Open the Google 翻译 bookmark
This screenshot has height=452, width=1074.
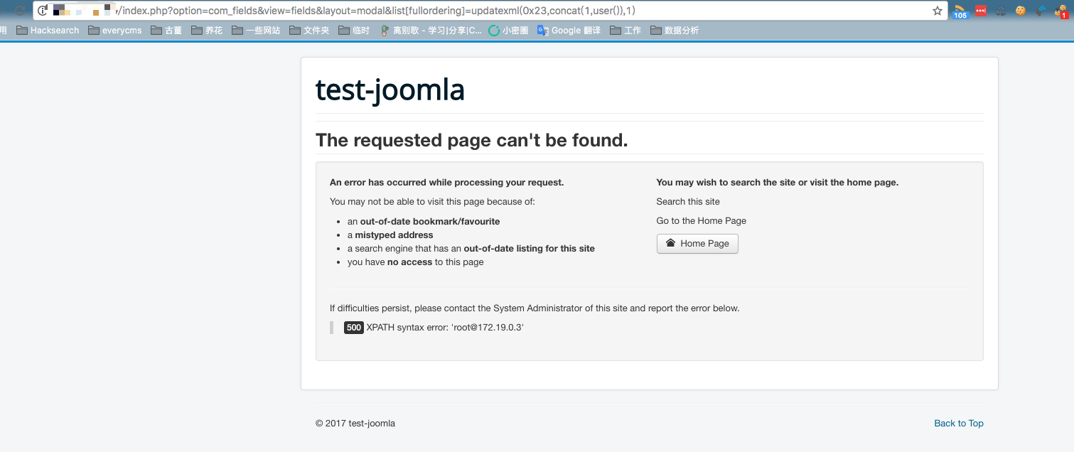(569, 31)
